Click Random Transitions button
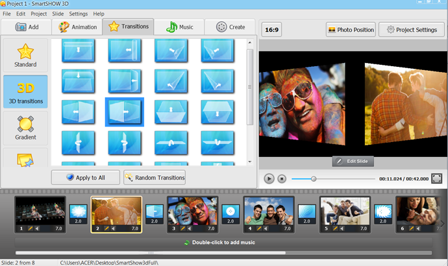 pyautogui.click(x=155, y=178)
